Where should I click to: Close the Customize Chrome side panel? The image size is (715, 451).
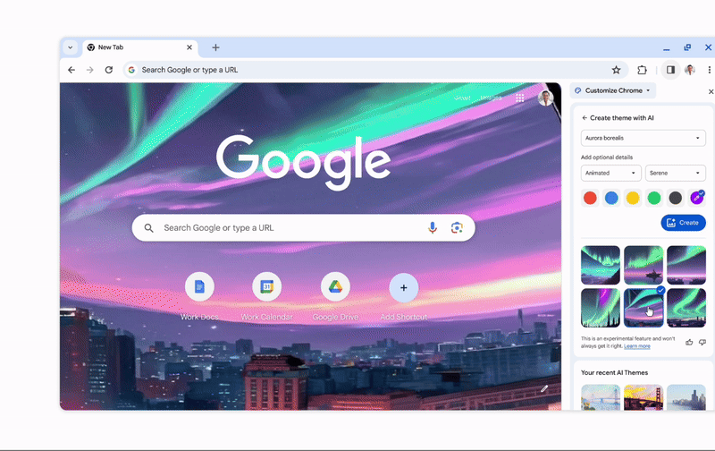point(711,92)
